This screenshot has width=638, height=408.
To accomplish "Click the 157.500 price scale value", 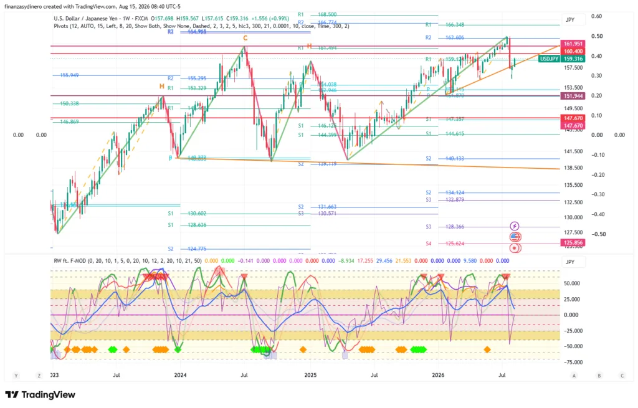I will [574, 67].
